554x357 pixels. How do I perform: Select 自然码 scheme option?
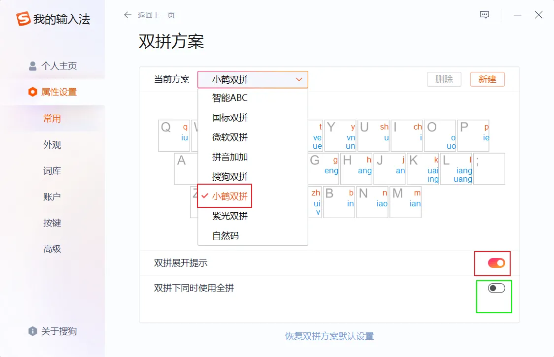tap(226, 236)
